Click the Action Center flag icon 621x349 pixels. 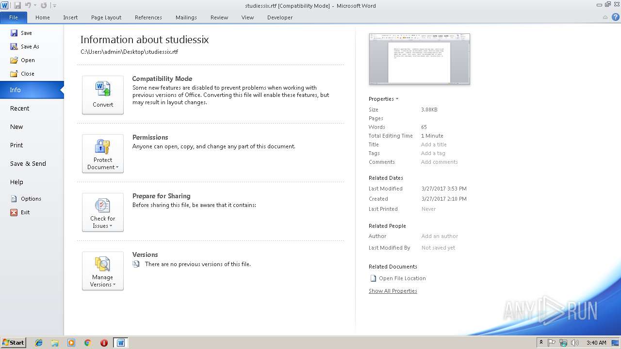click(552, 343)
